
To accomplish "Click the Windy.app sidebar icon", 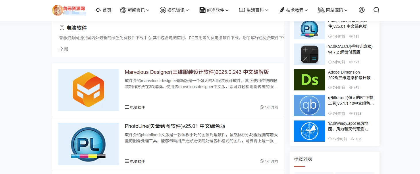I will [309, 131].
